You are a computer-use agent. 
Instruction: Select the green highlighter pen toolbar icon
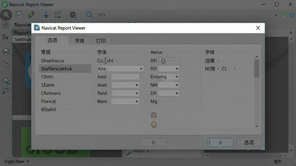[31, 15]
